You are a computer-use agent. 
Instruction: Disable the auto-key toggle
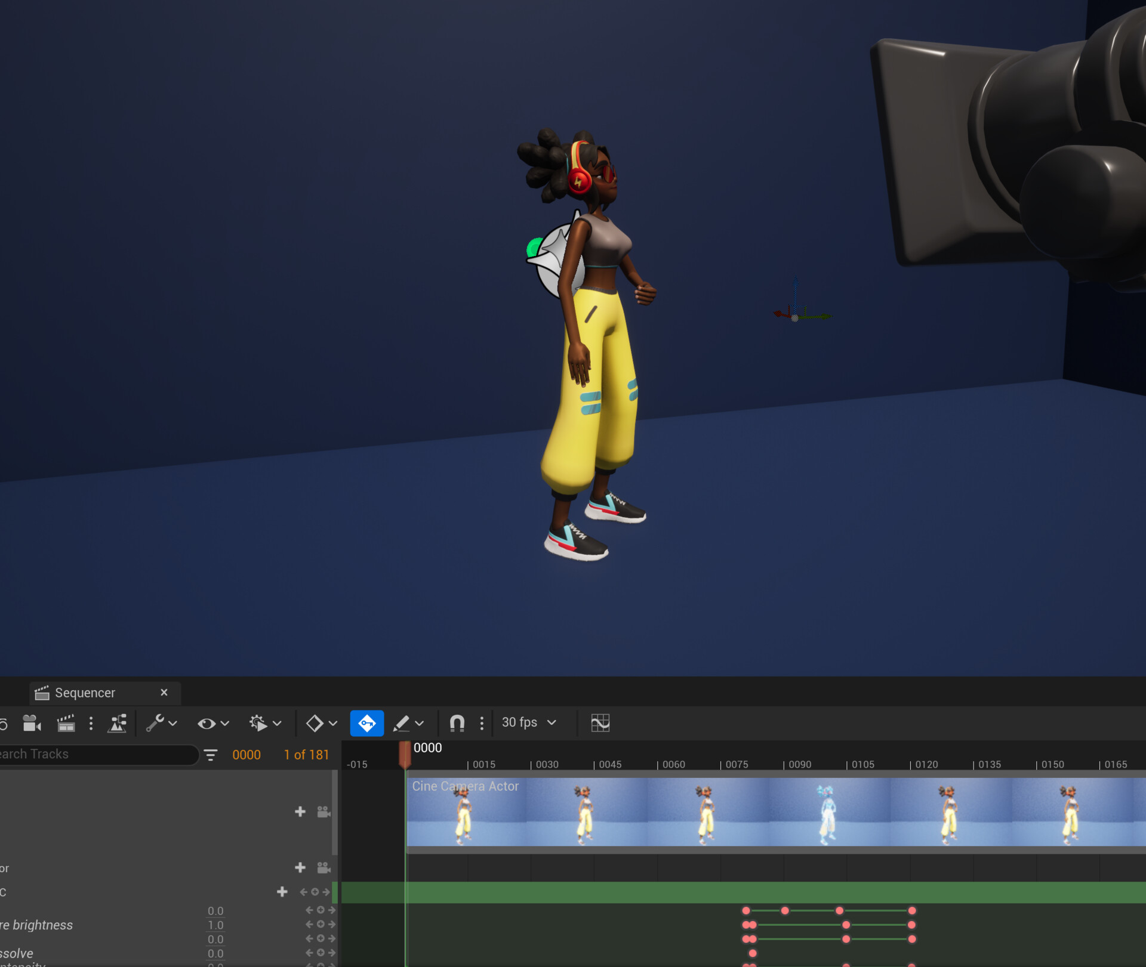pyautogui.click(x=368, y=723)
